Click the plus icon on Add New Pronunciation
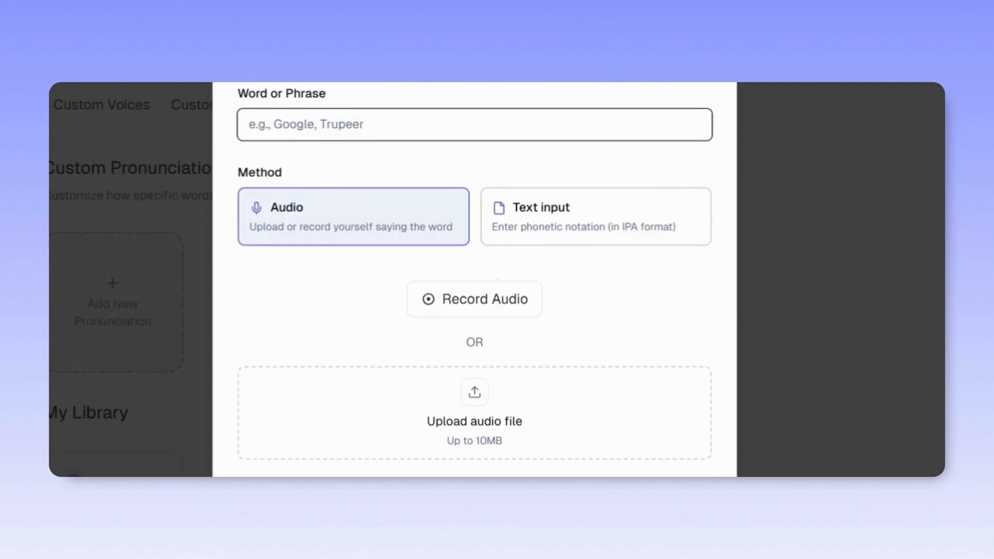This screenshot has width=994, height=559. (x=112, y=283)
